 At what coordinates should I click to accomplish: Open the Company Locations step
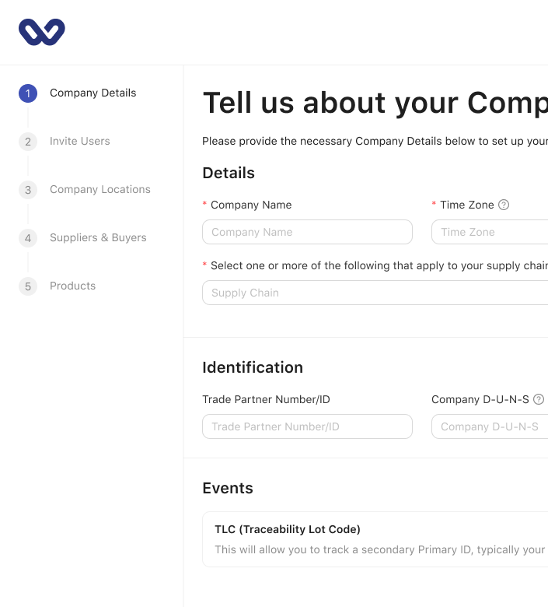pos(100,190)
